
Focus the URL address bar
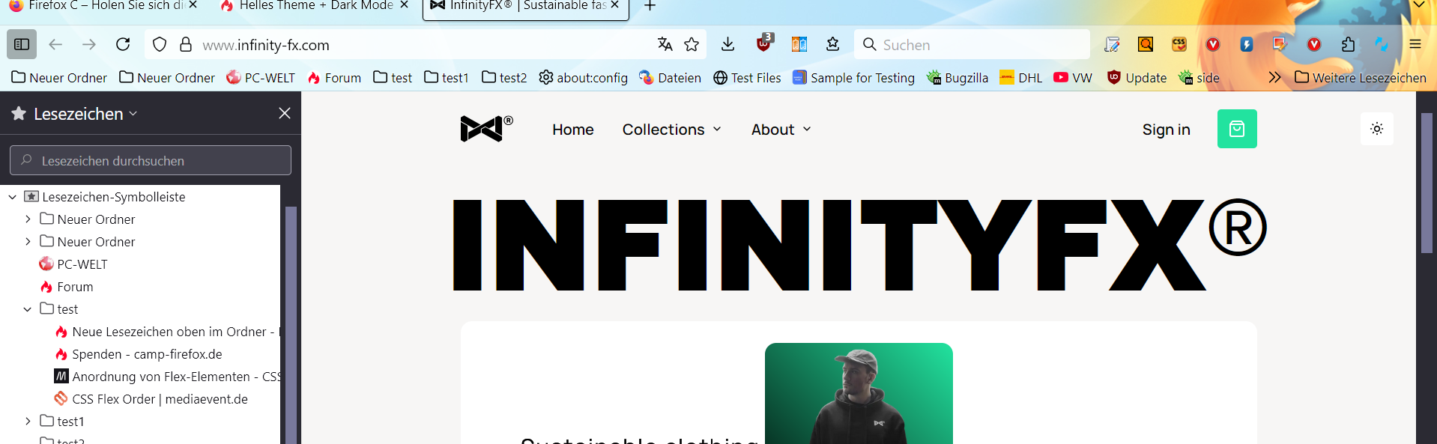click(423, 45)
